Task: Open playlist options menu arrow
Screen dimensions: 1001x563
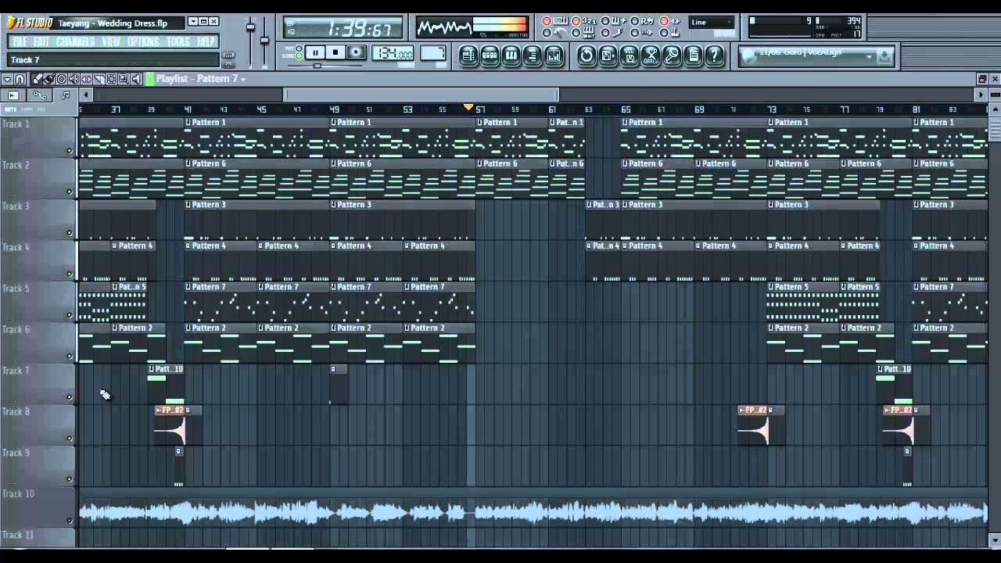Action: (x=7, y=79)
